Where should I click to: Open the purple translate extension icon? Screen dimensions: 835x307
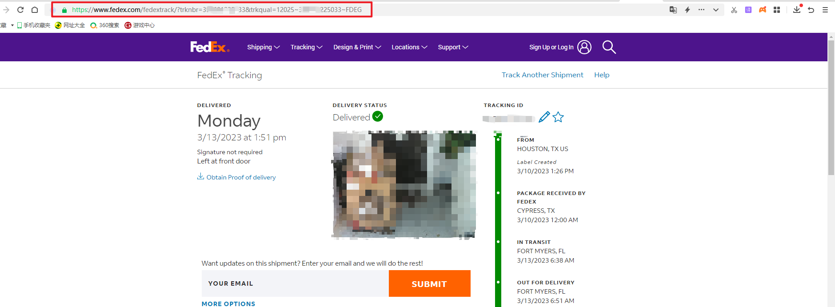(x=748, y=10)
